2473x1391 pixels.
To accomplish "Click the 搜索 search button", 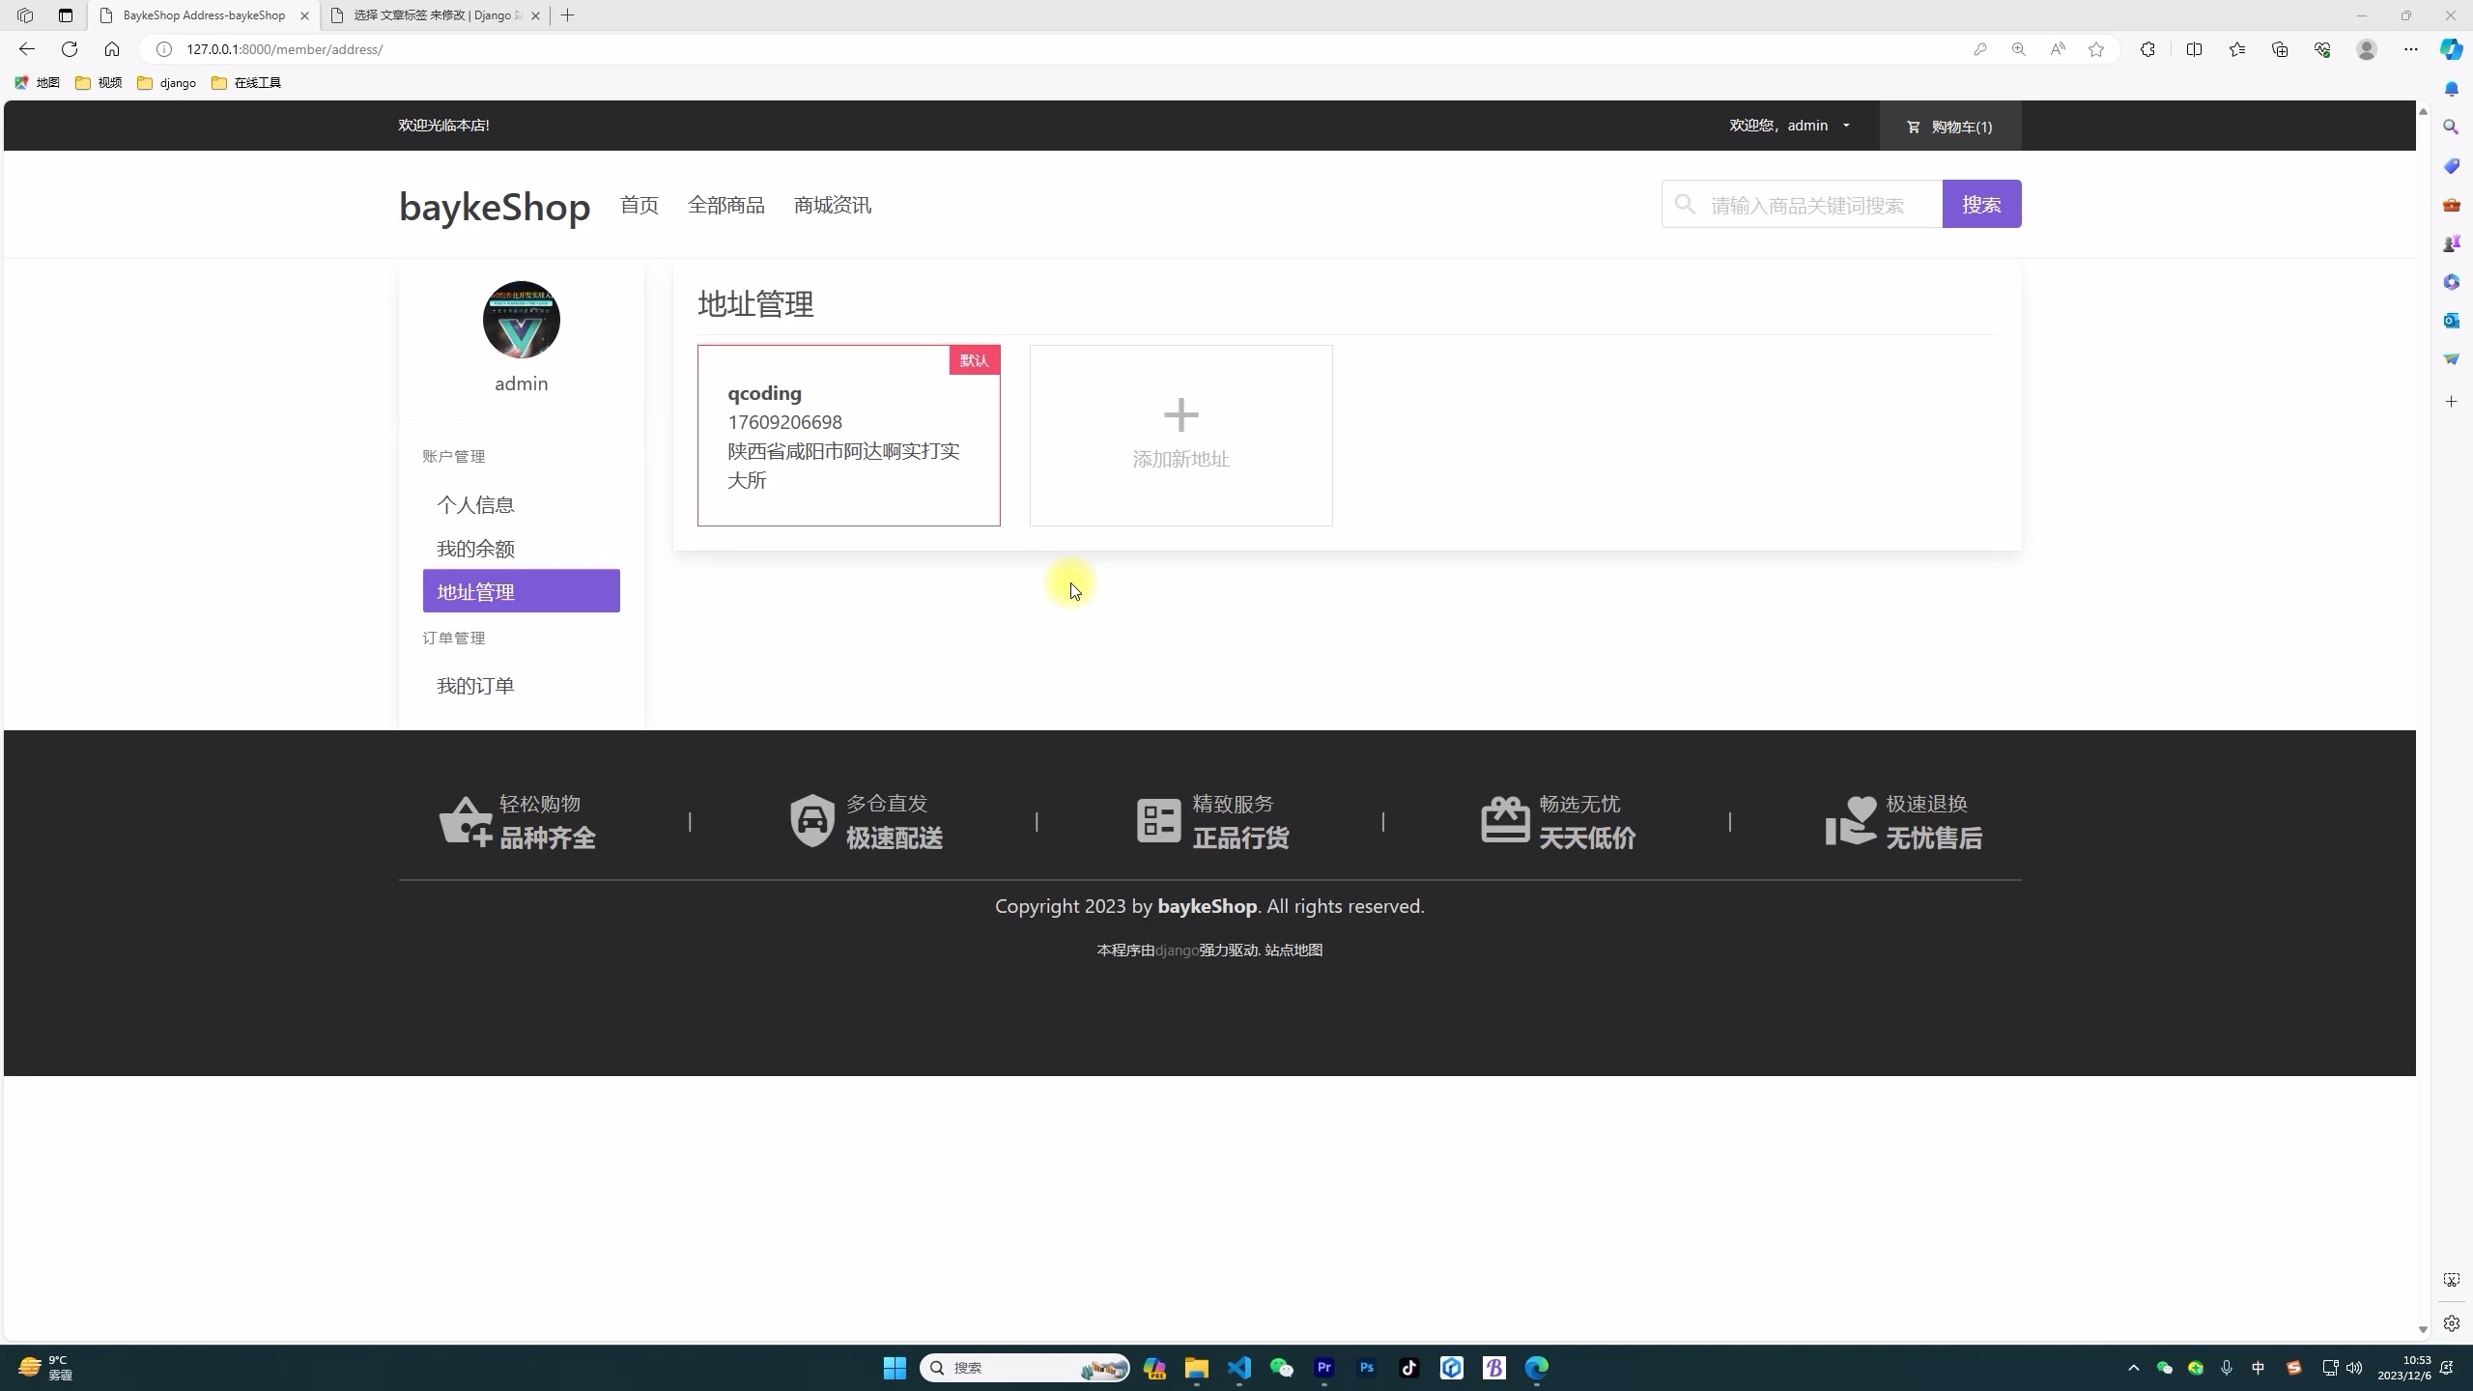I will [x=1981, y=204].
